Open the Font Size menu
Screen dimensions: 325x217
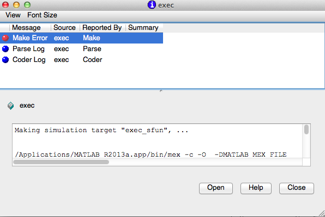[x=42, y=15]
